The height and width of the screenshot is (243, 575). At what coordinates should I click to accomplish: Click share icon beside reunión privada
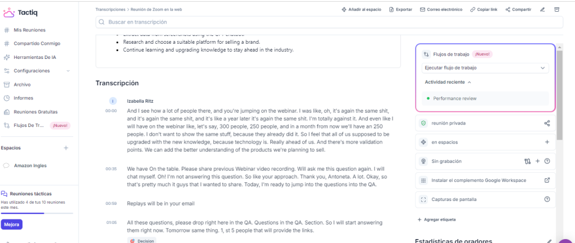tap(547, 123)
